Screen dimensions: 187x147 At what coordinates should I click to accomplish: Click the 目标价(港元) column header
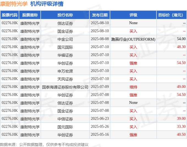[x=172, y=15]
